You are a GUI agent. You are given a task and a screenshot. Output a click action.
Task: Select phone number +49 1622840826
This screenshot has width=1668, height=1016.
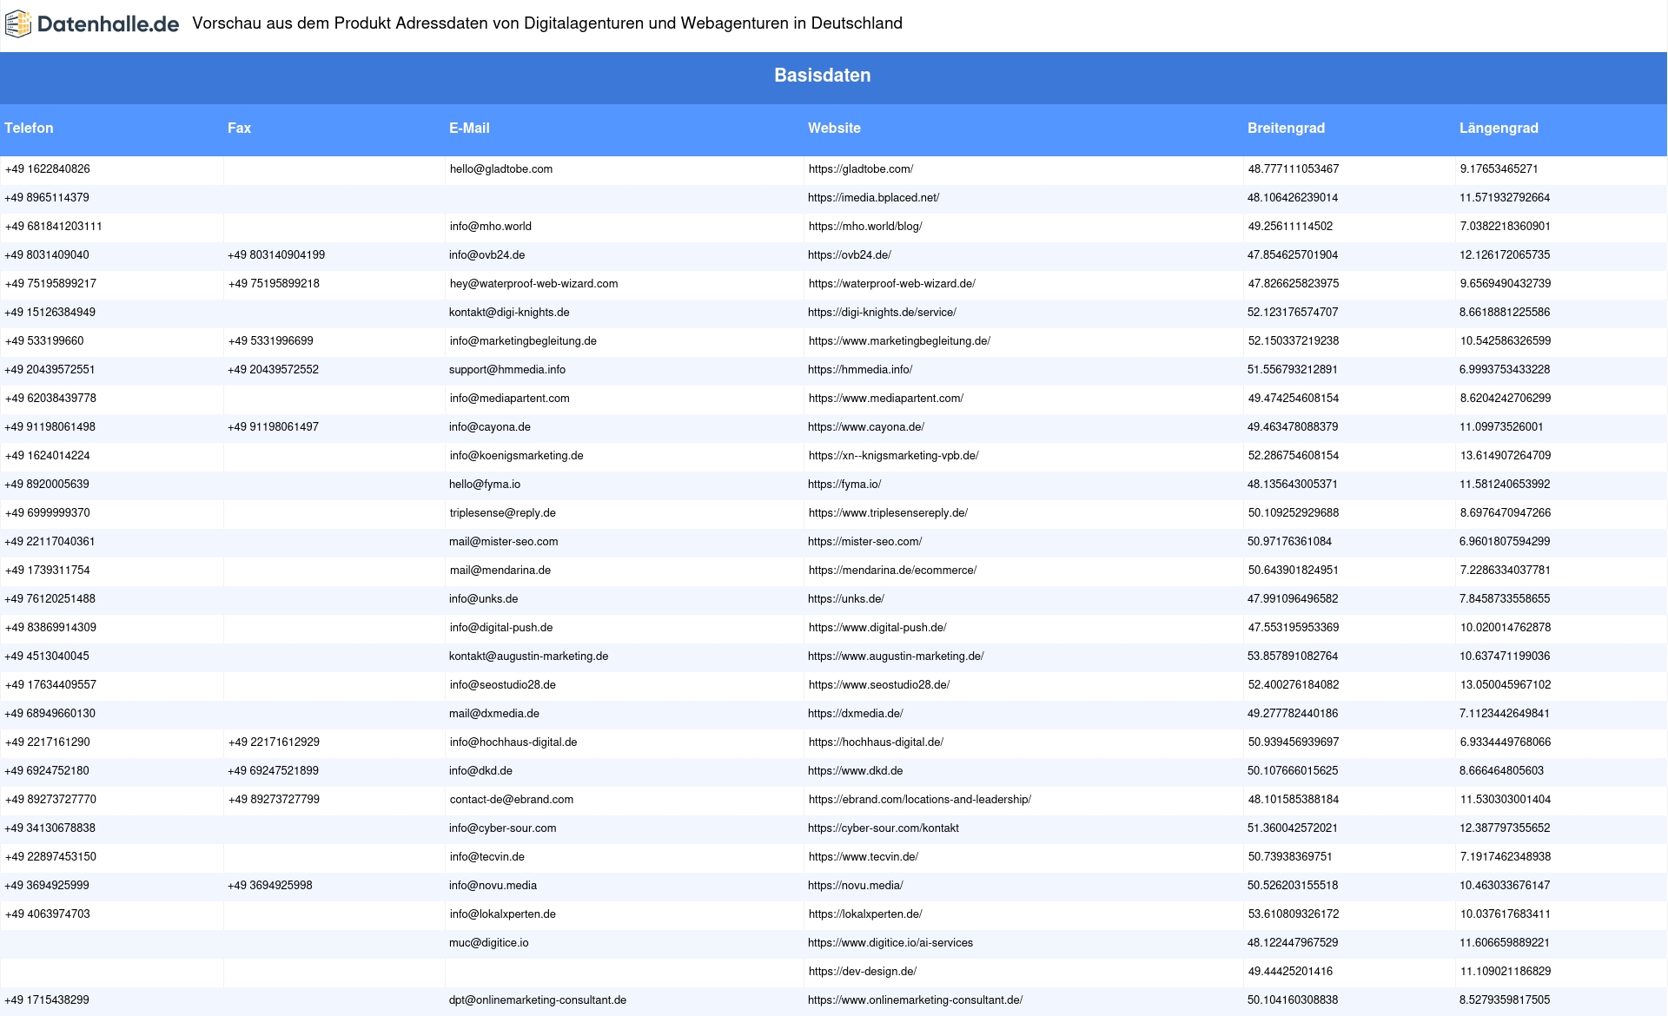pos(48,169)
